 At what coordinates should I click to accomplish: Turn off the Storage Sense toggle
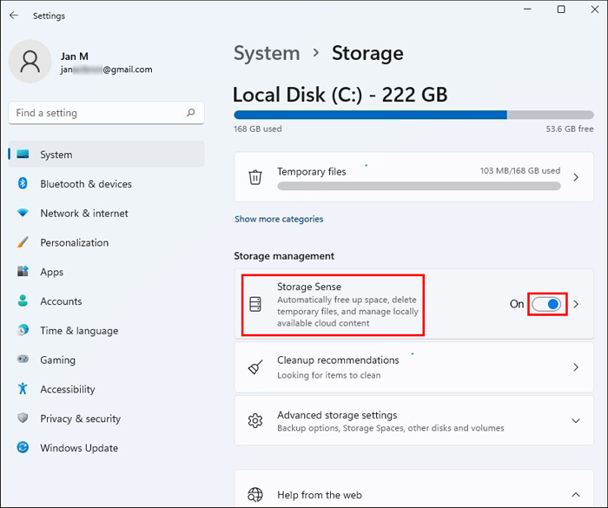(546, 304)
